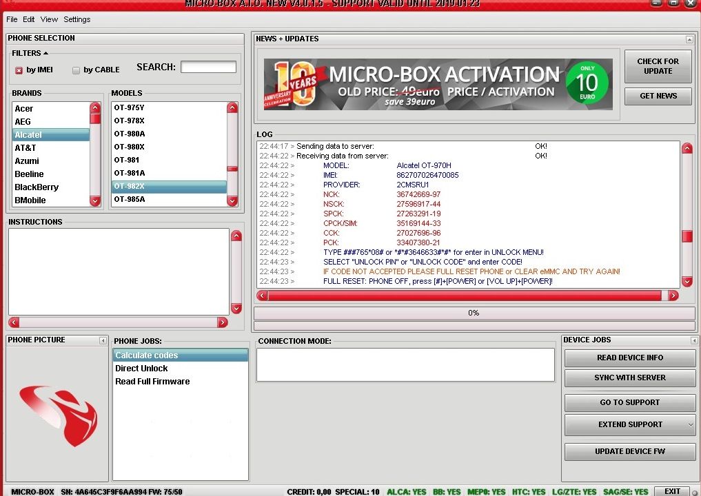Image resolution: width=701 pixels, height=496 pixels.
Task: Click GET NEWS button
Action: pos(658,96)
